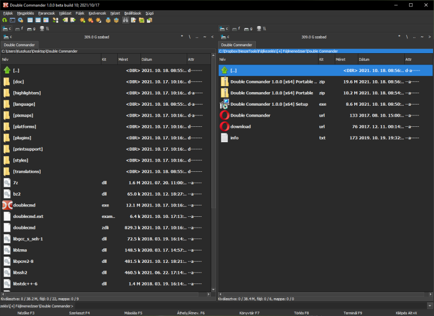Screen dimensions: 434x316
Task: Open Multi-rename tool icon
Action: 133,20
